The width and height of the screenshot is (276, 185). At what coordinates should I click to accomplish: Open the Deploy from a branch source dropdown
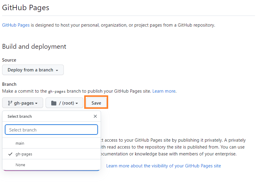tap(33, 70)
